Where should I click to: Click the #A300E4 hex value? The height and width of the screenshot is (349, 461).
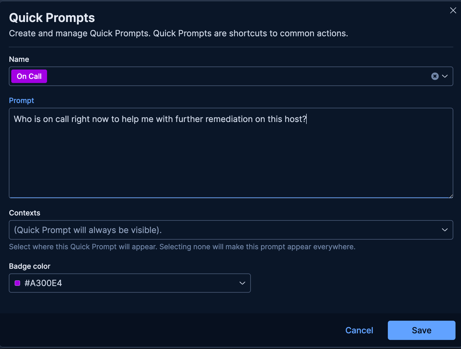click(43, 283)
